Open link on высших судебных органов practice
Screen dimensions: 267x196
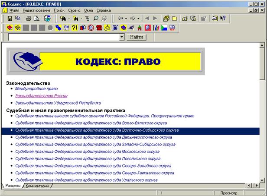coord(105,116)
